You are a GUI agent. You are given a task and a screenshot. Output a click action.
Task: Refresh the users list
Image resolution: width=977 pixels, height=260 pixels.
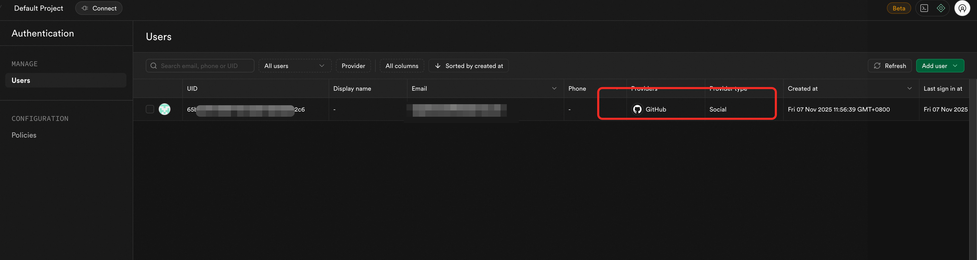click(x=889, y=66)
